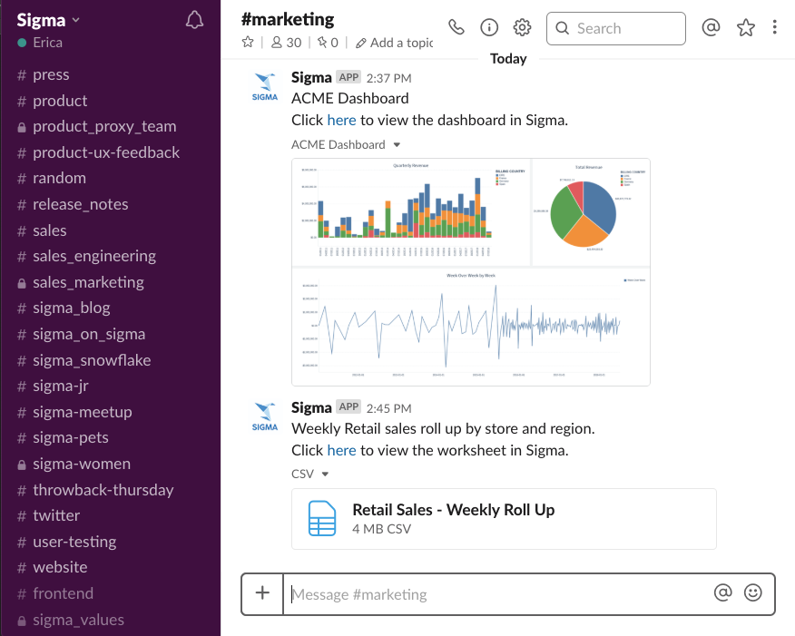Open starred items star icon in header
This screenshot has width=795, height=636.
pyautogui.click(x=746, y=27)
